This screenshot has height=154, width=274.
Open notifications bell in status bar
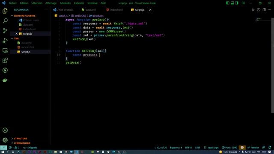[270, 148]
